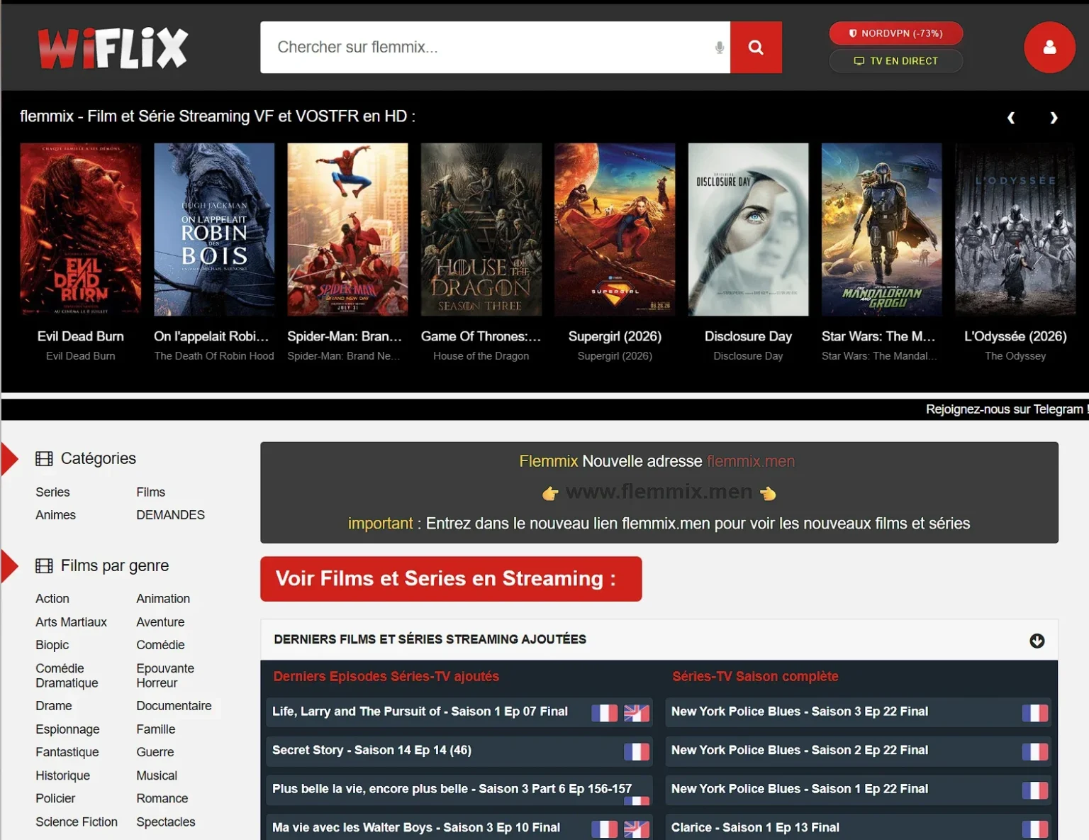Viewport: 1089px width, 840px height.
Task: Open L'Odyssée (2026) poster
Action: coord(1015,229)
